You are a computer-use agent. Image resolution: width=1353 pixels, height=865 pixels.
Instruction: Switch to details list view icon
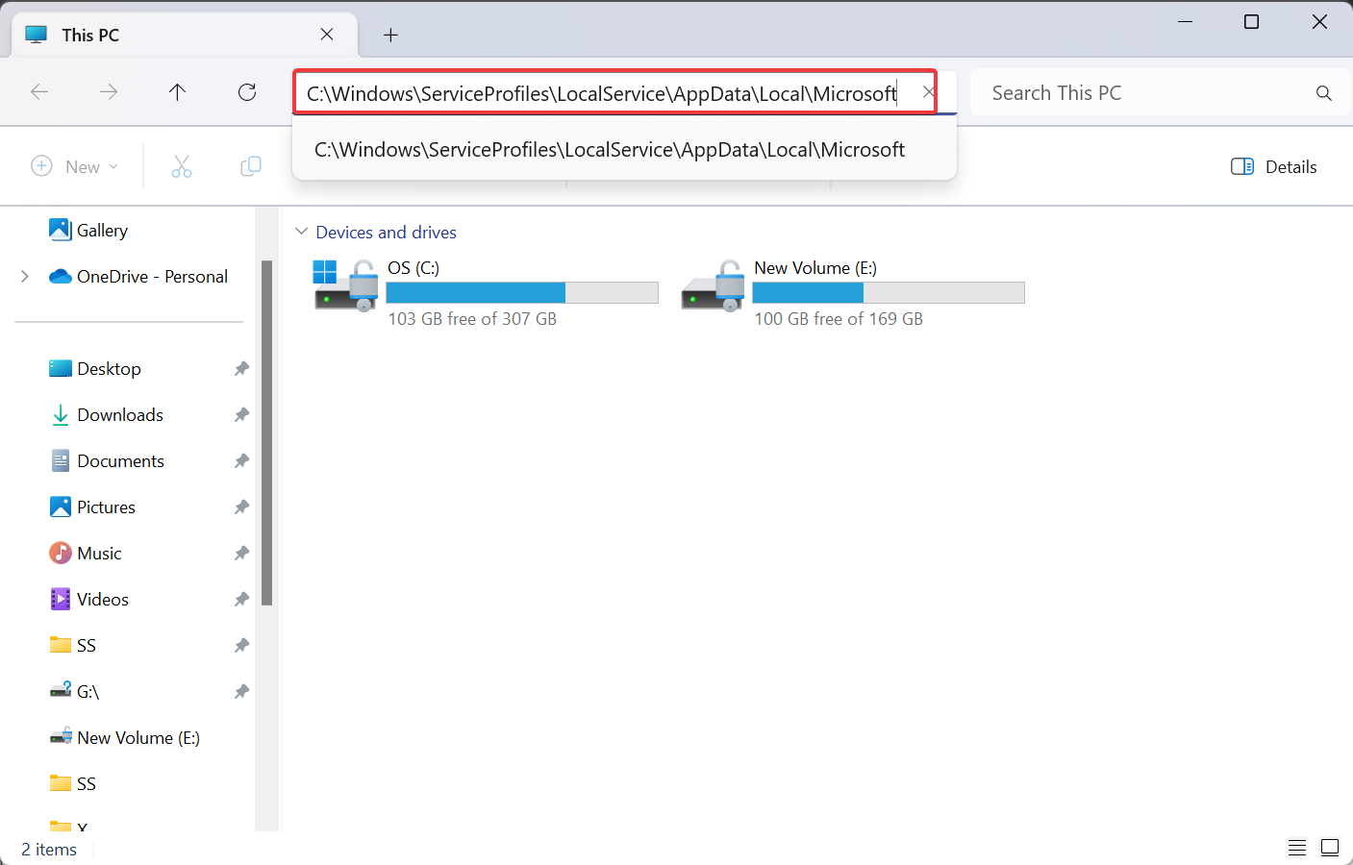1297,848
